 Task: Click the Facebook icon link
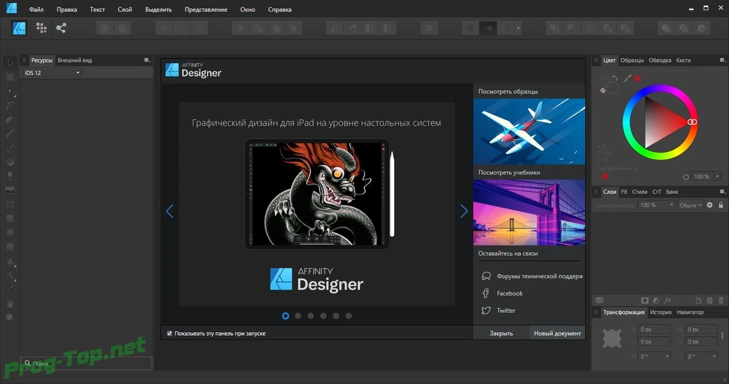pyautogui.click(x=485, y=293)
